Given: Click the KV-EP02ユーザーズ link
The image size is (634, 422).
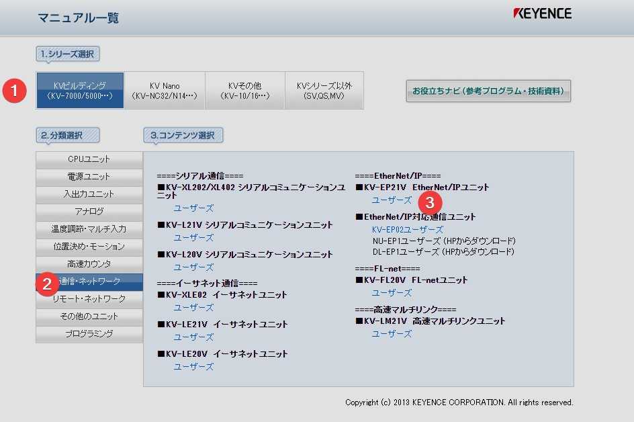Looking at the screenshot, I should (408, 230).
